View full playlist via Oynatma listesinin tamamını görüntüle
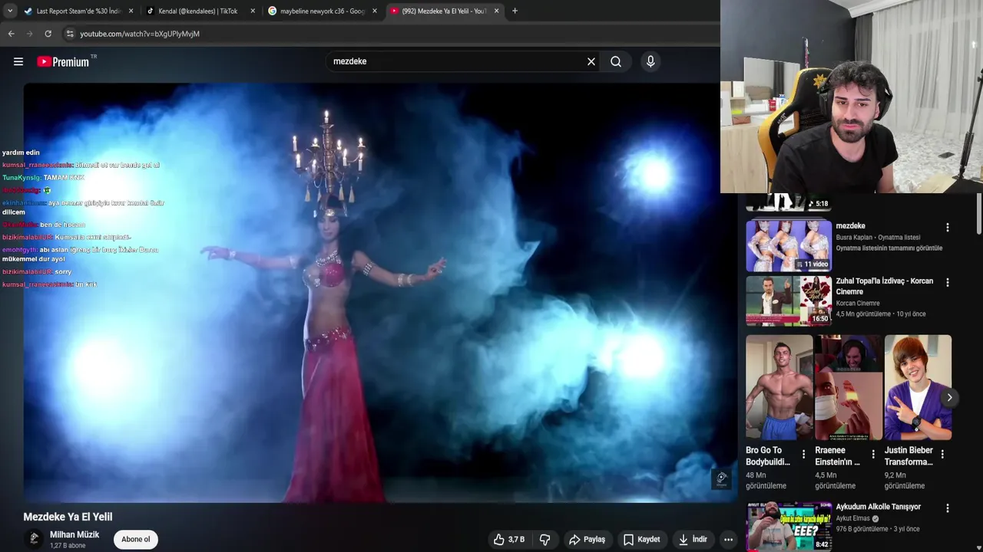The height and width of the screenshot is (552, 983). point(889,248)
